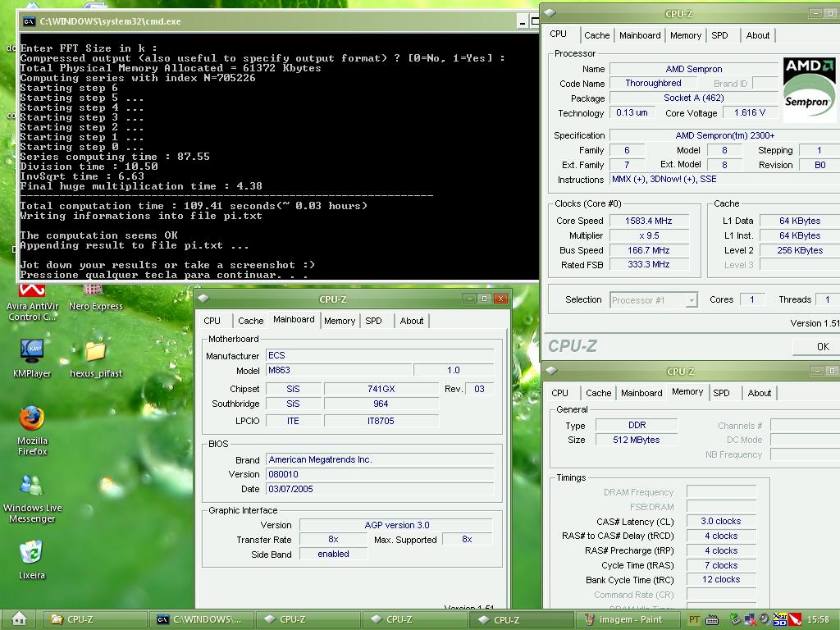Viewport: 840px width, 630px height.
Task: Select Mainboard tab in Memory CPU-Z window
Action: pyautogui.click(x=641, y=393)
